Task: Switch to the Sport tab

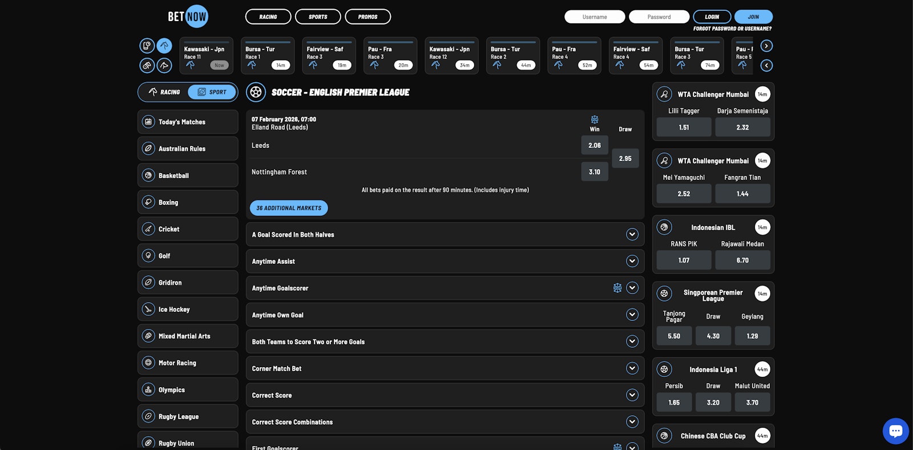Action: tap(212, 92)
